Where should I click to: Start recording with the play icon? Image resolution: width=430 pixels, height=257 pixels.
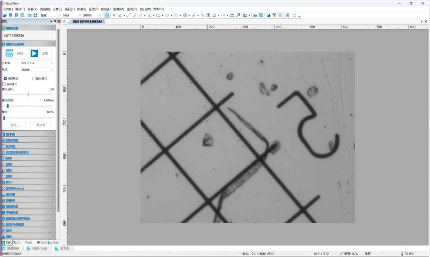34,53
